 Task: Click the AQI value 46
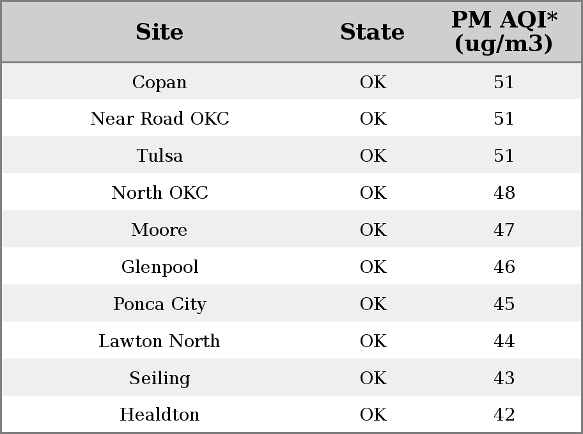pos(504,267)
